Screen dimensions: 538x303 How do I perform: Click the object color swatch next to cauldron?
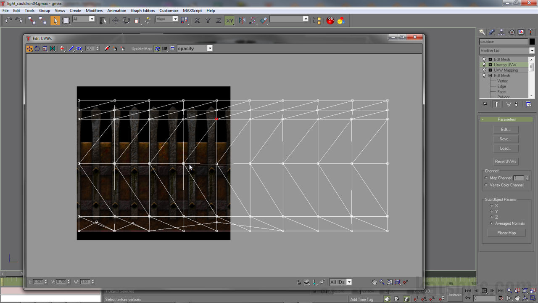coord(533,41)
